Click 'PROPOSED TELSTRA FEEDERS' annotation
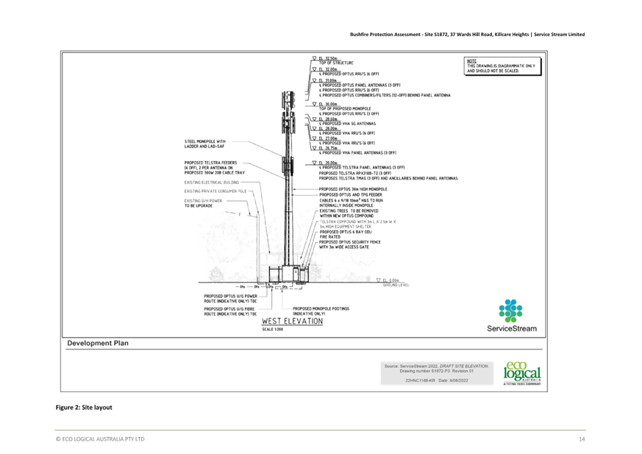 (x=215, y=168)
